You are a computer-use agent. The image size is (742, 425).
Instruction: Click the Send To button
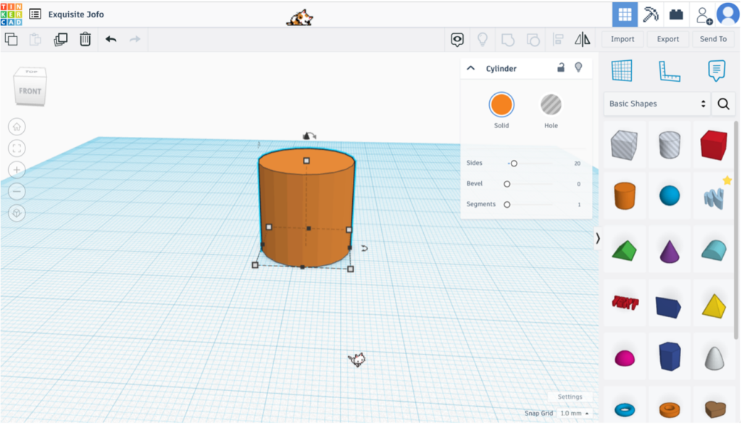(x=713, y=39)
